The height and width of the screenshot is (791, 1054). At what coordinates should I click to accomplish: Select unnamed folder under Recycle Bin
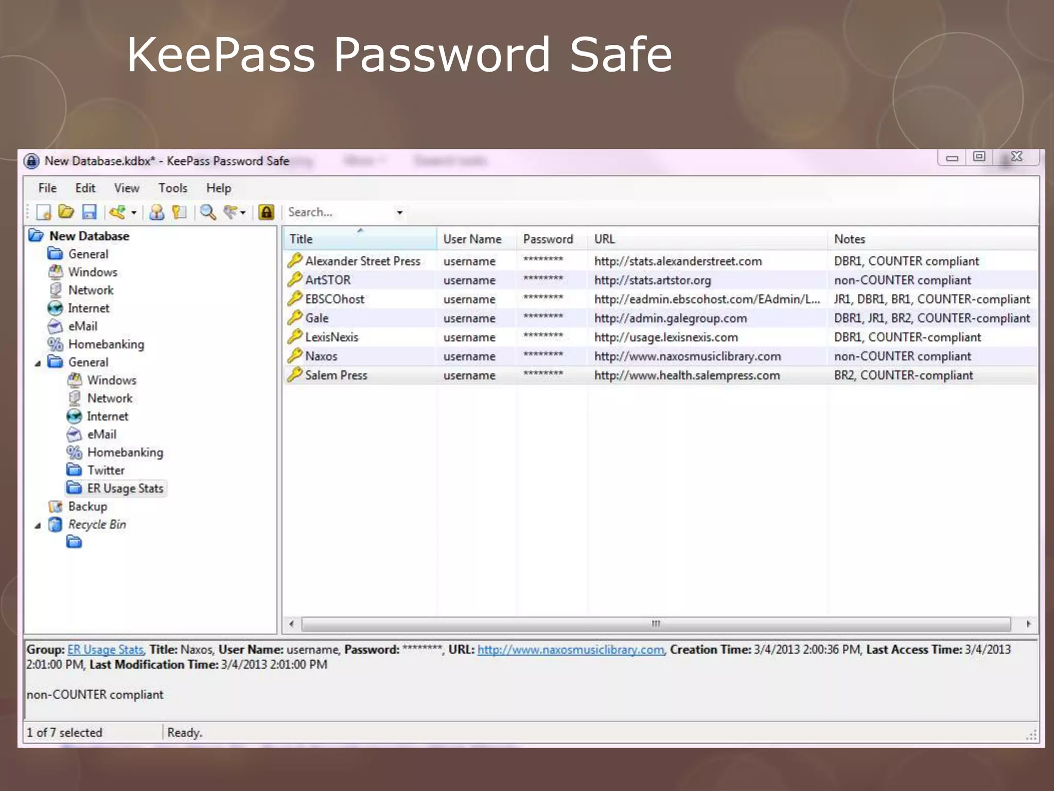(x=74, y=542)
